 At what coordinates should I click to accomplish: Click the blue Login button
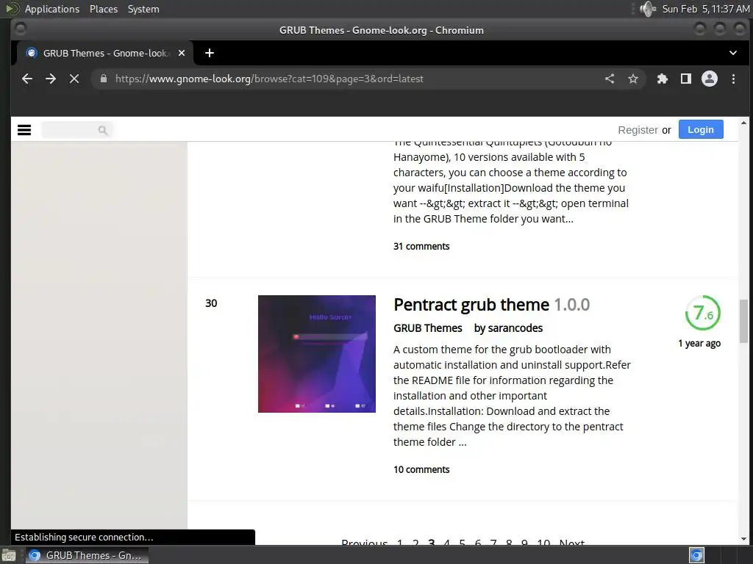[701, 129]
